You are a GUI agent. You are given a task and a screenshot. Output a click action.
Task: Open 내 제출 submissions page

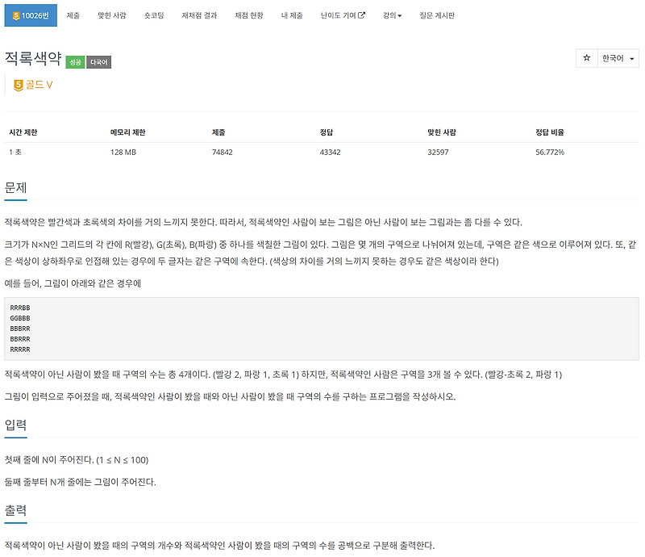coord(293,15)
